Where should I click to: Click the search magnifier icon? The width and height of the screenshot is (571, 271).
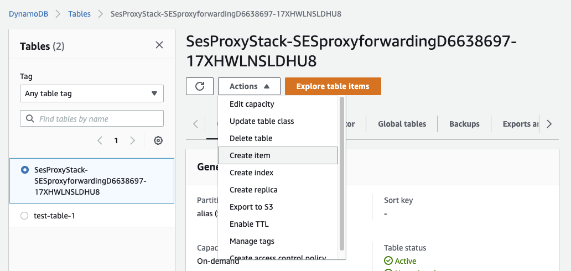point(30,119)
